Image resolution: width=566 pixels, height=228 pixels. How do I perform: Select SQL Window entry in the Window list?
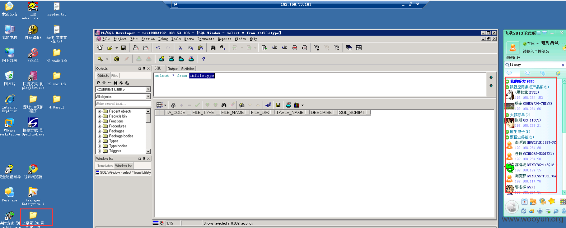[x=123, y=172]
